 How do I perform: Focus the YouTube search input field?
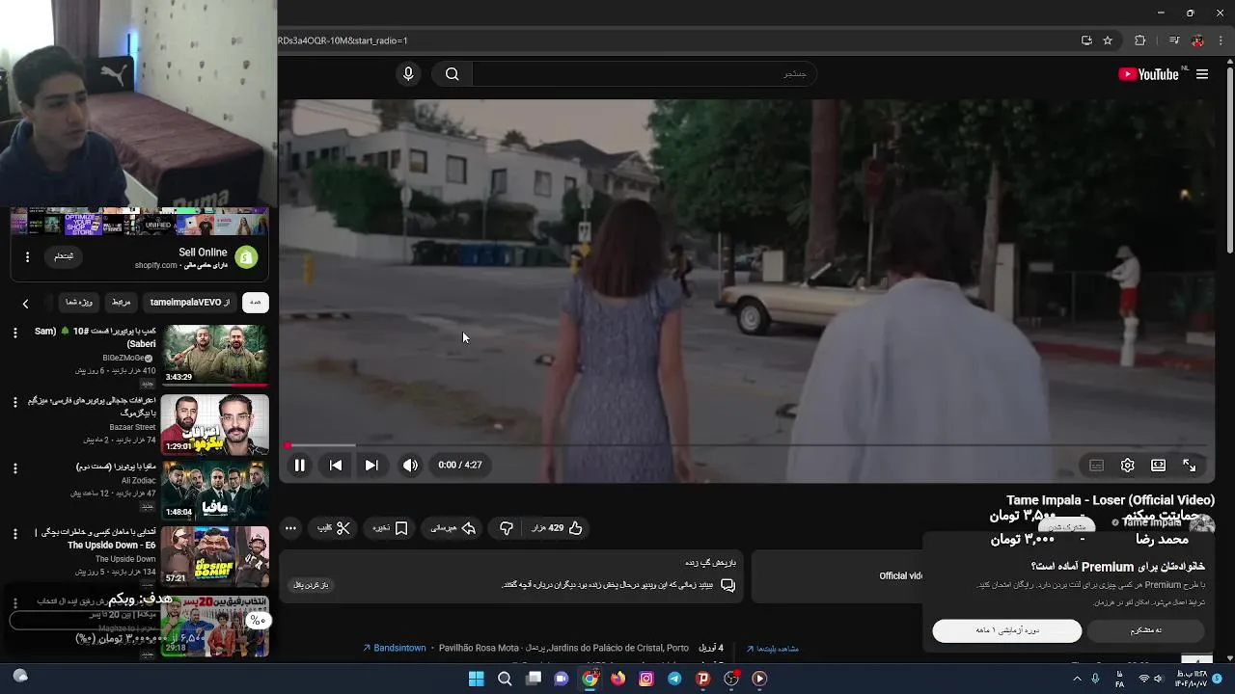[x=643, y=74]
